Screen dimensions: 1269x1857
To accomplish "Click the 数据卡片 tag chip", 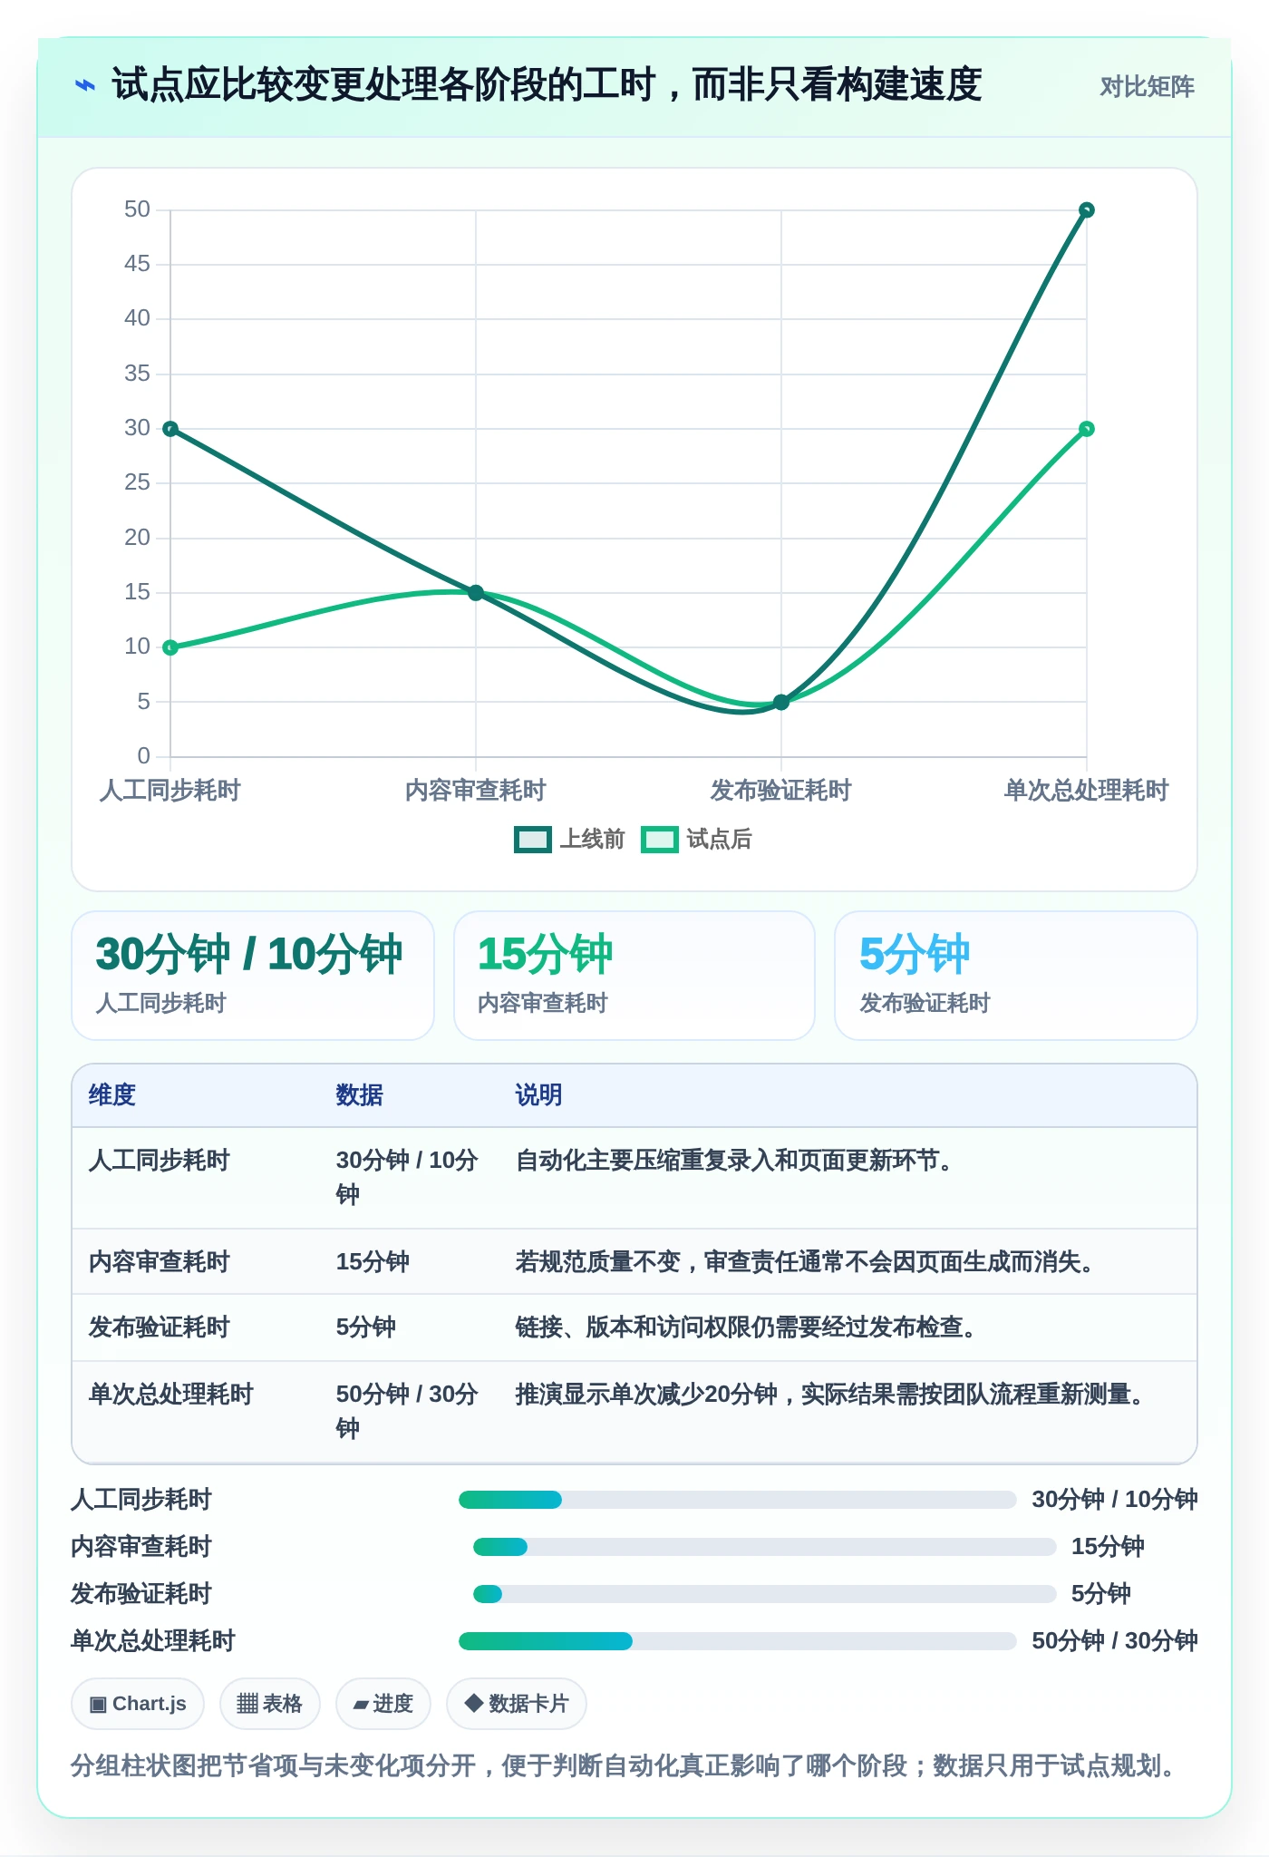I will [x=517, y=1704].
